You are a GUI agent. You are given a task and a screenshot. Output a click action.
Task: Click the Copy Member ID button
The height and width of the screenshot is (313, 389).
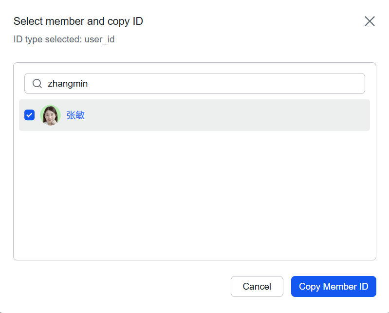333,286
